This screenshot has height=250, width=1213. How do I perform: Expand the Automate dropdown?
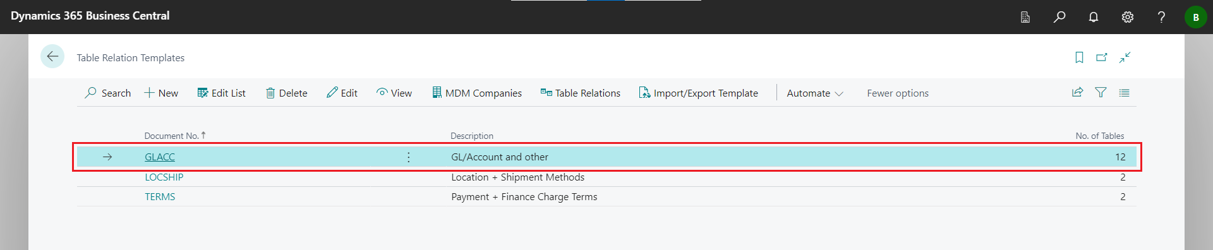click(815, 93)
